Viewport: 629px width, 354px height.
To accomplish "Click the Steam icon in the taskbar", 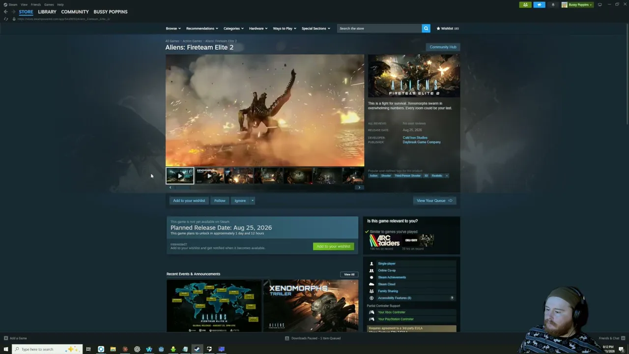I will click(197, 349).
